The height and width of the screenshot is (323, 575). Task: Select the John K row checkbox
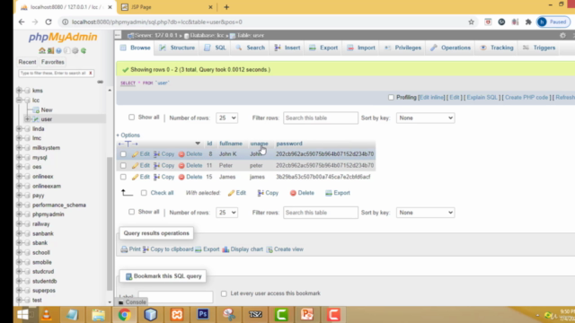tap(123, 154)
